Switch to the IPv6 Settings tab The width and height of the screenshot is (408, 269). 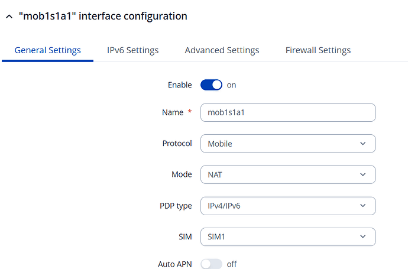[132, 50]
